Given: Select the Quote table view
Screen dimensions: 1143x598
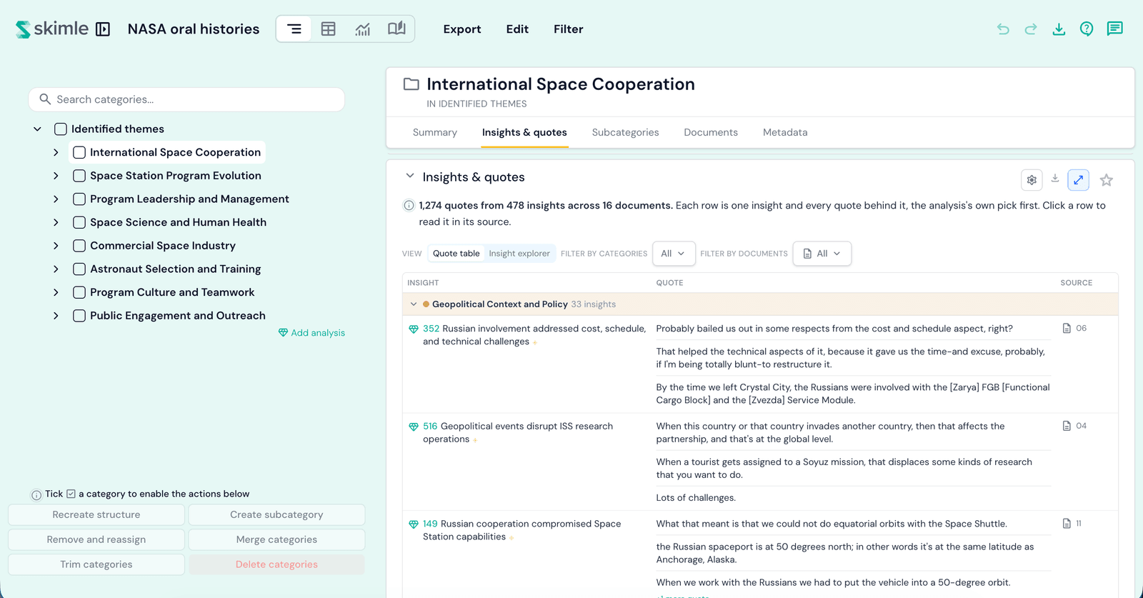Looking at the screenshot, I should tap(456, 254).
